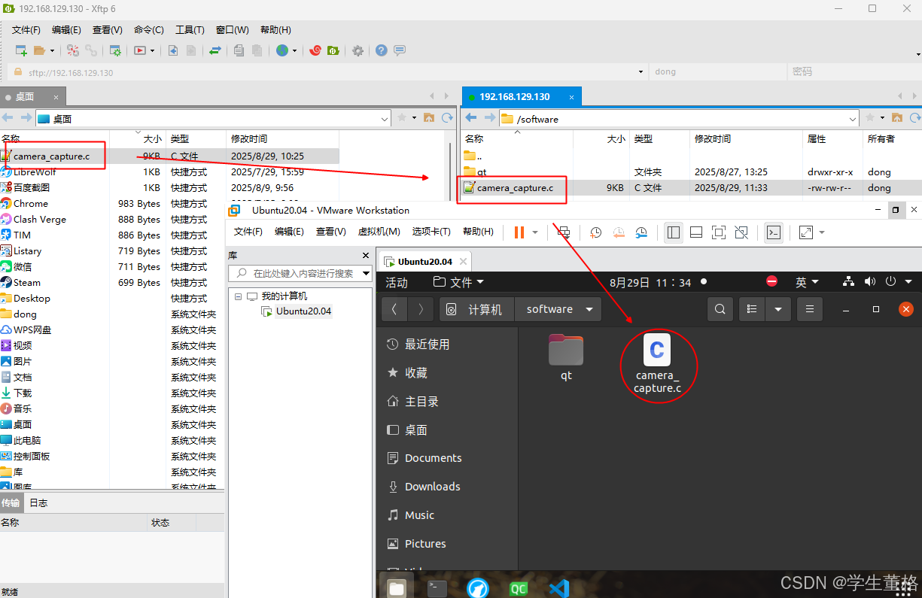This screenshot has width=922, height=598.
Task: Launch Qt Creator from Ubuntu dock
Action: 519,588
